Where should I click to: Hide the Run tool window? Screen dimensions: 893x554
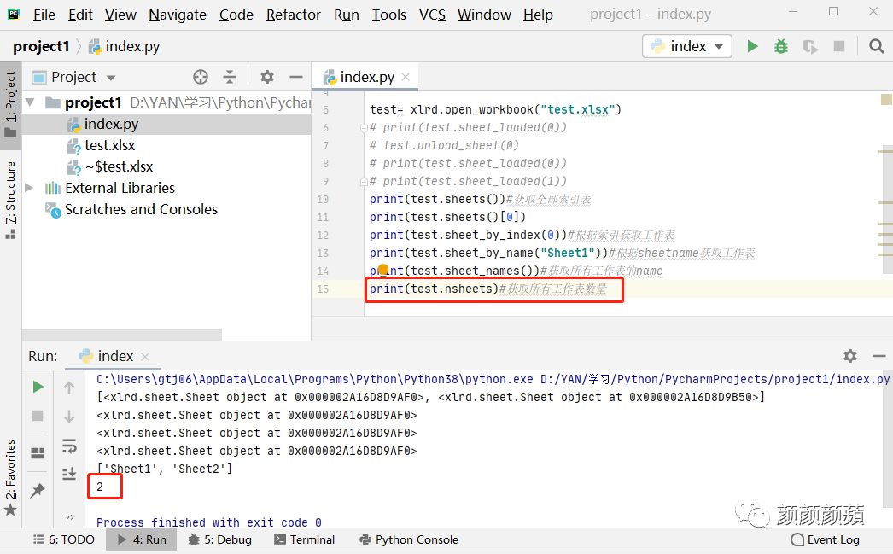(x=878, y=356)
